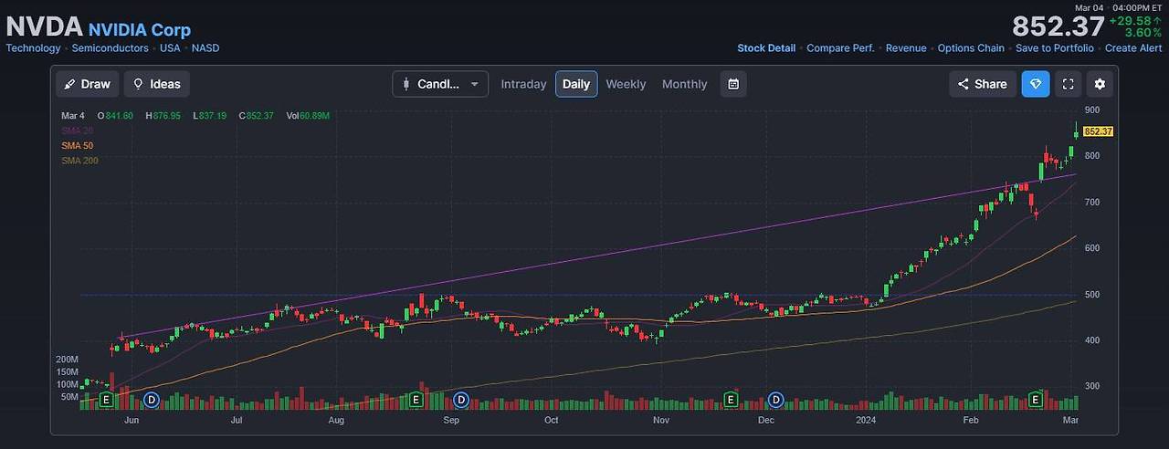Click the H 876.95 high readout
The width and height of the screenshot is (1169, 449).
[x=163, y=116]
